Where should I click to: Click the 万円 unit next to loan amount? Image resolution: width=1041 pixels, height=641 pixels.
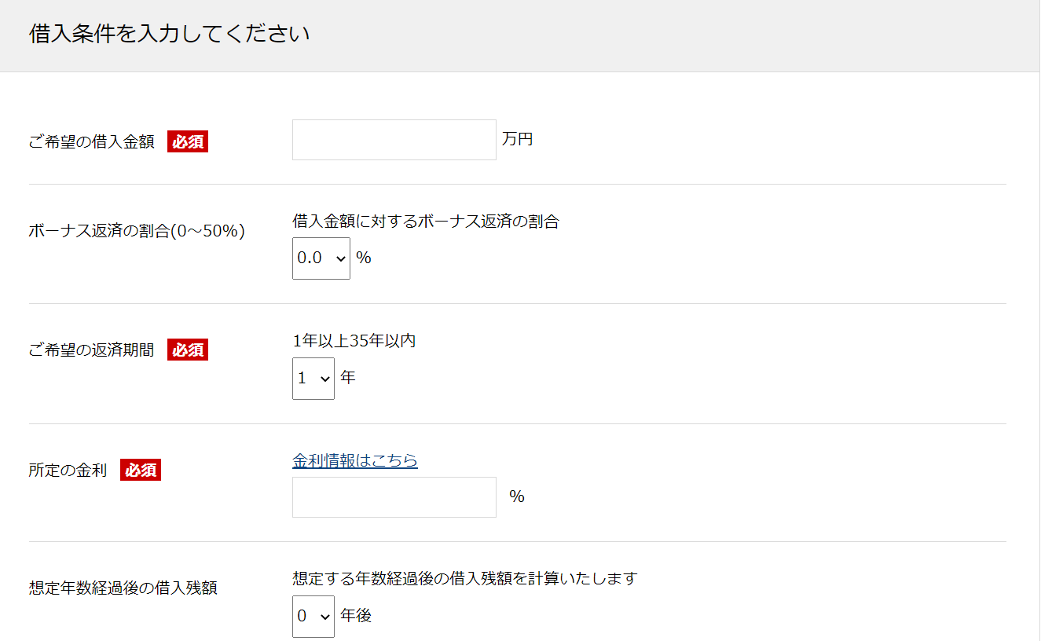click(518, 140)
